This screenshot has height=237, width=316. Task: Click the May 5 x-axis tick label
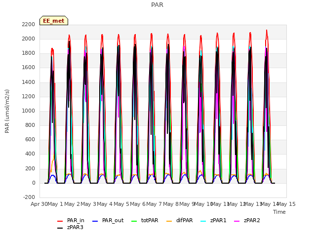[121, 204]
